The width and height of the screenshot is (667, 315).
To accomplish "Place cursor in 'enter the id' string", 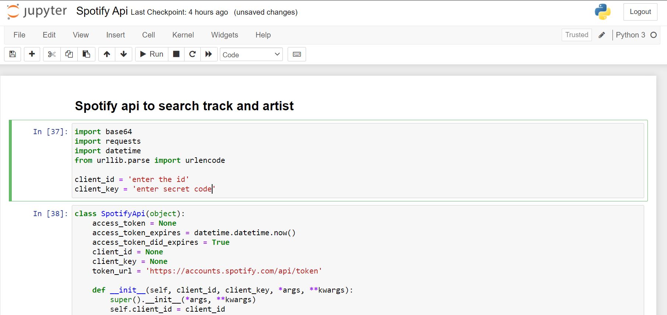I will (159, 179).
